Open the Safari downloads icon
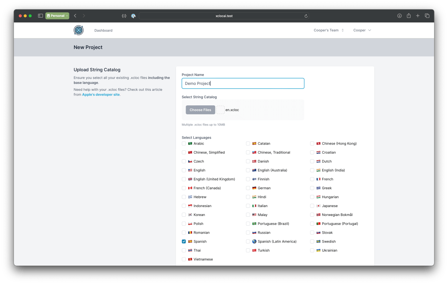 (x=399, y=16)
